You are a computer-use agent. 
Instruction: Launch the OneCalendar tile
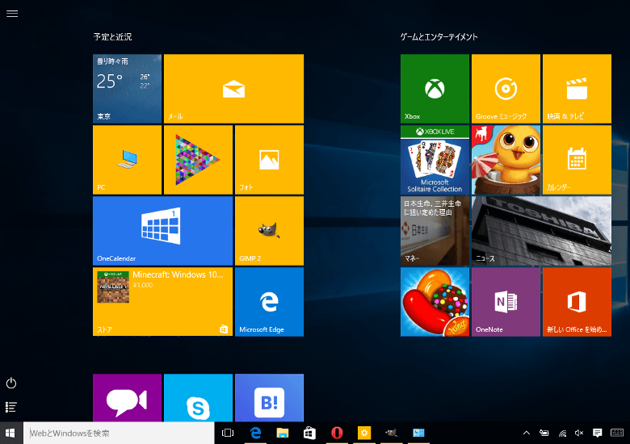162,231
